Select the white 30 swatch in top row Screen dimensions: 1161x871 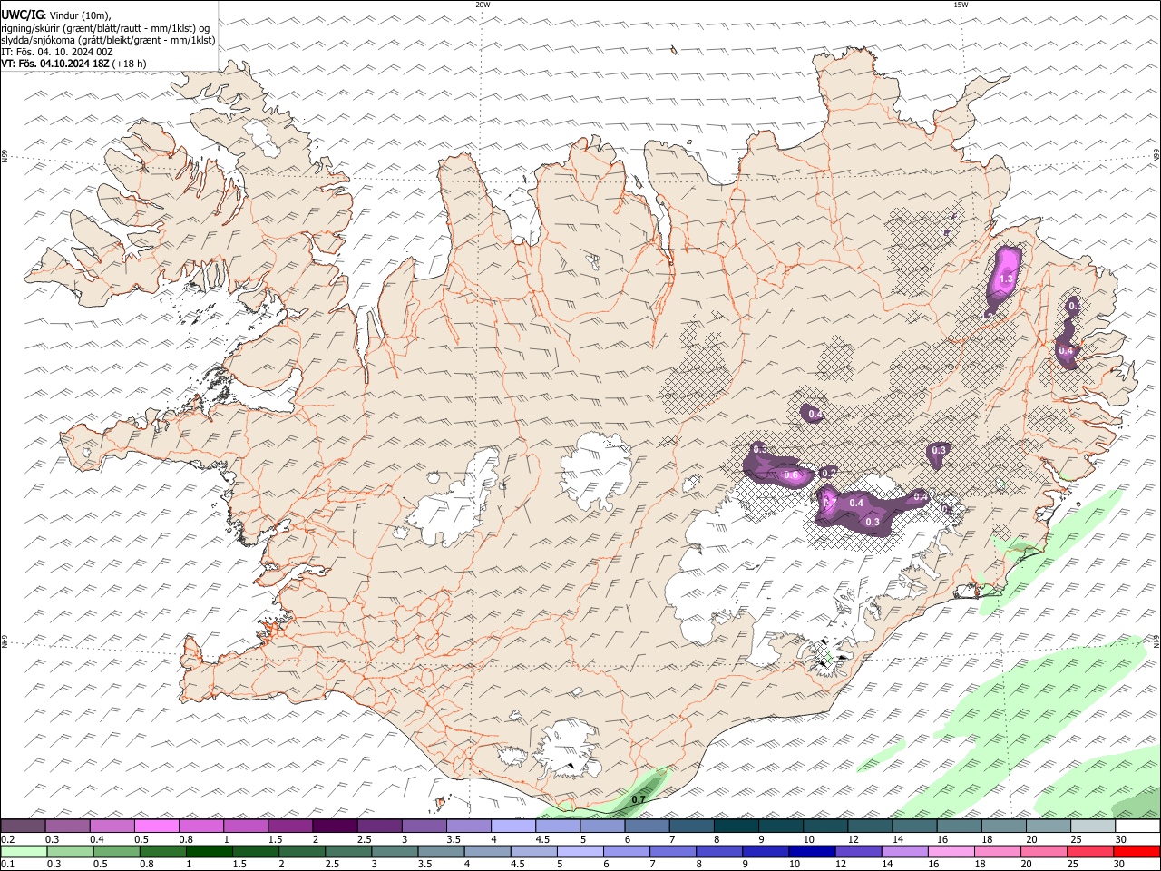pyautogui.click(x=1138, y=827)
